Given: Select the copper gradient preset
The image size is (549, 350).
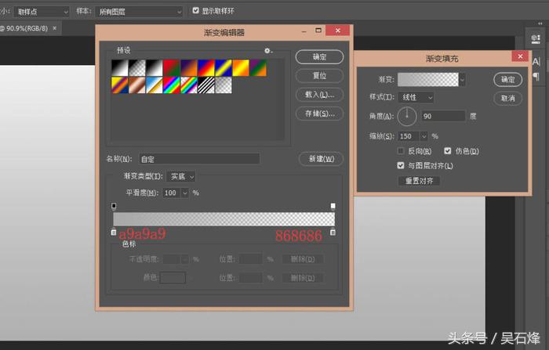Looking at the screenshot, I should pyautogui.click(x=137, y=85).
